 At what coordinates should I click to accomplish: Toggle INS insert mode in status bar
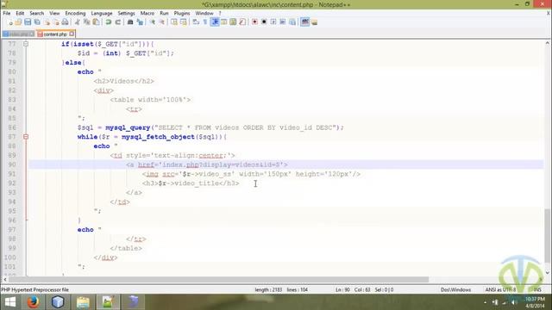coord(537,289)
